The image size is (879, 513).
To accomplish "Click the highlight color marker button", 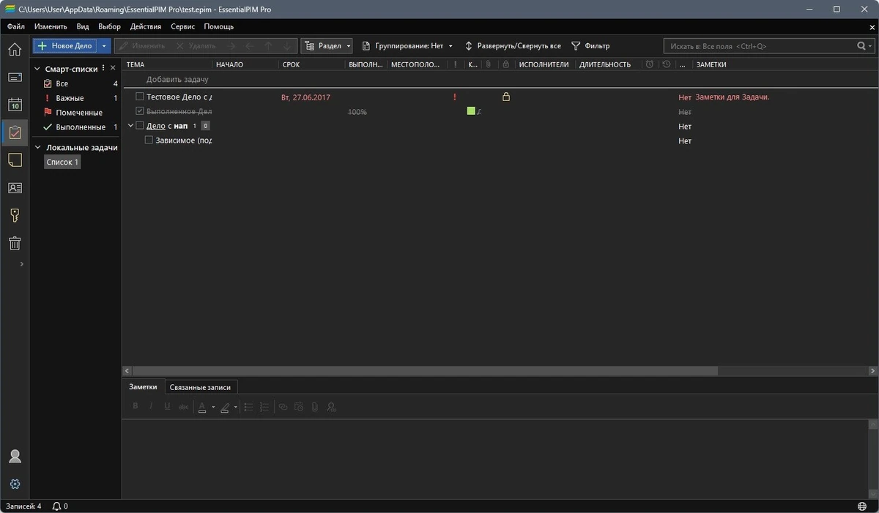I will point(225,407).
